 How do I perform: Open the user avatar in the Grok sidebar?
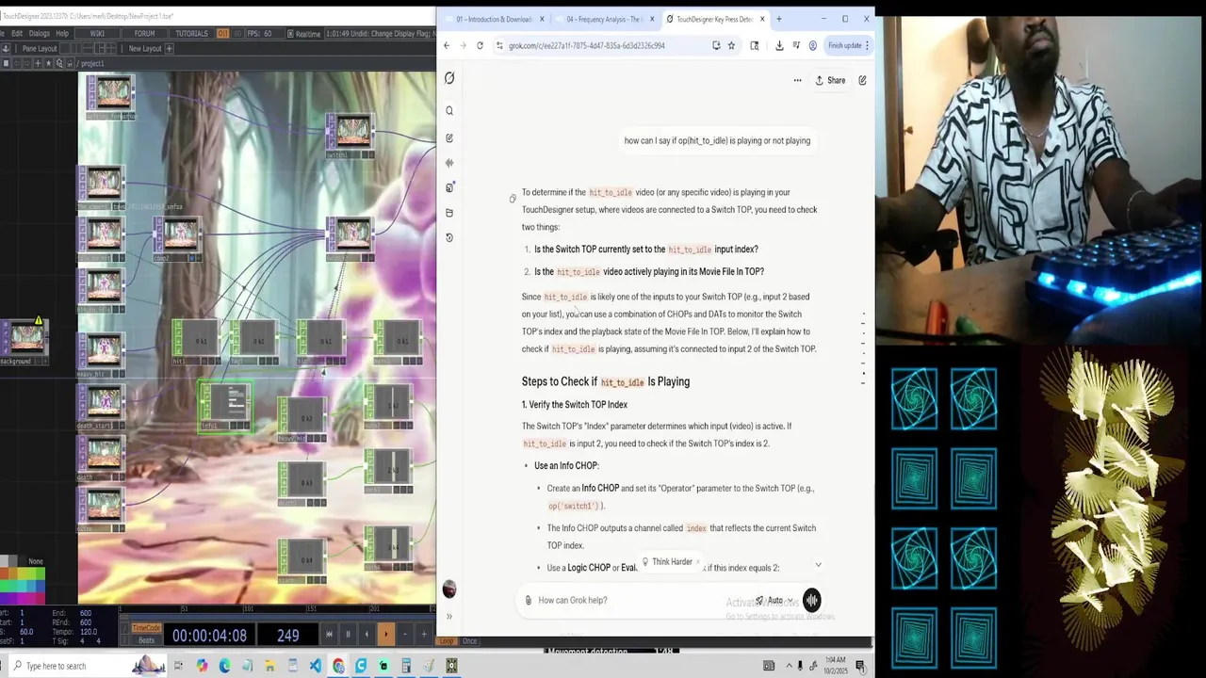tap(449, 589)
